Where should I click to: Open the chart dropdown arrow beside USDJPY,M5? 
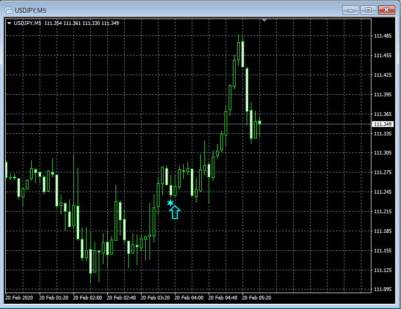(9, 23)
